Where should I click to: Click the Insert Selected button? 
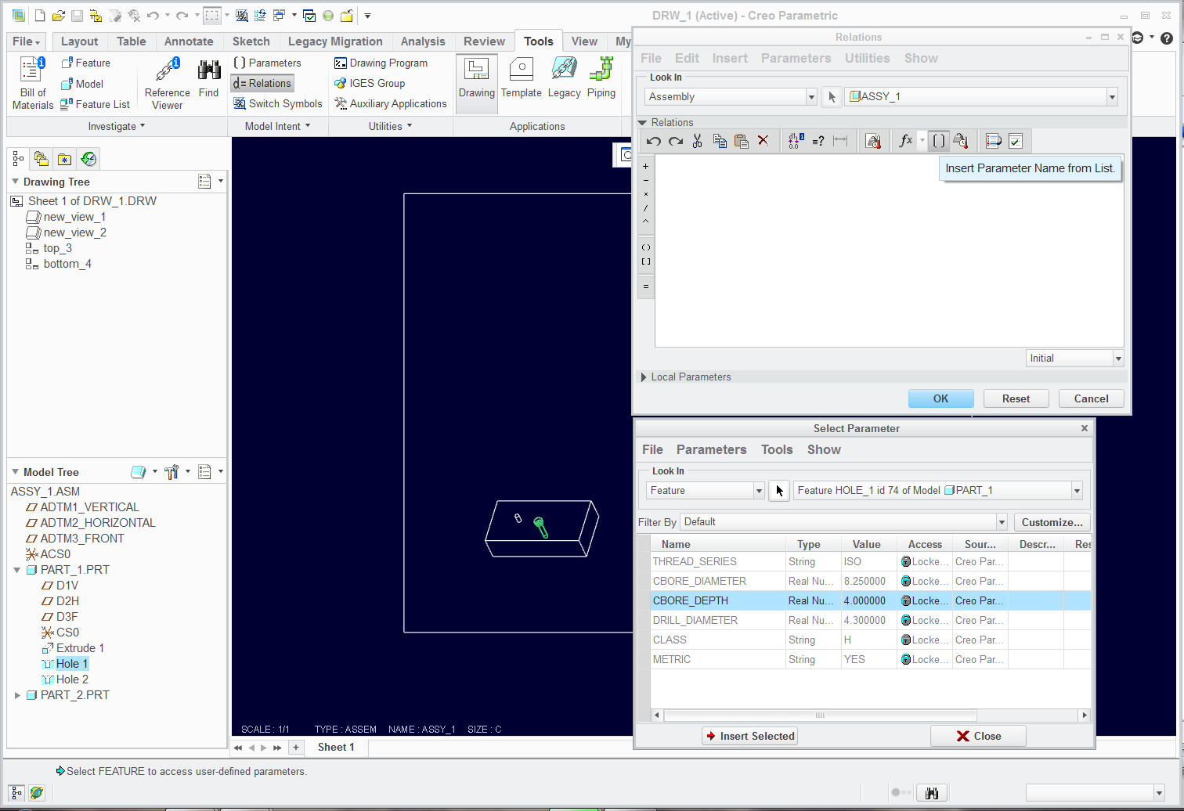tap(749, 737)
